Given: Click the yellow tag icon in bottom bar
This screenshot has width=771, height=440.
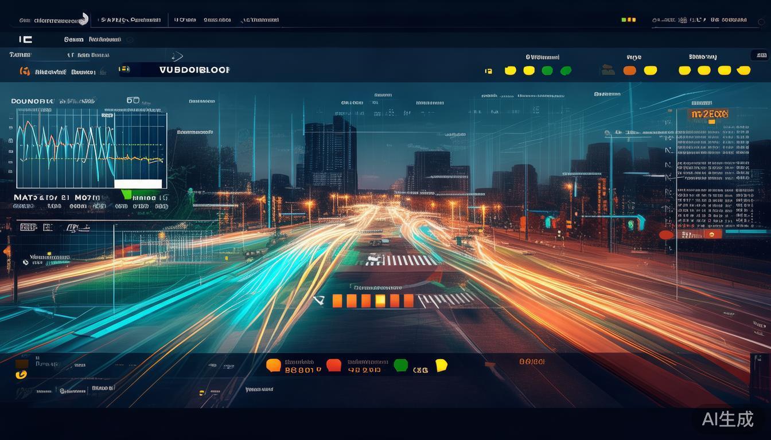Looking at the screenshot, I should coord(441,365).
